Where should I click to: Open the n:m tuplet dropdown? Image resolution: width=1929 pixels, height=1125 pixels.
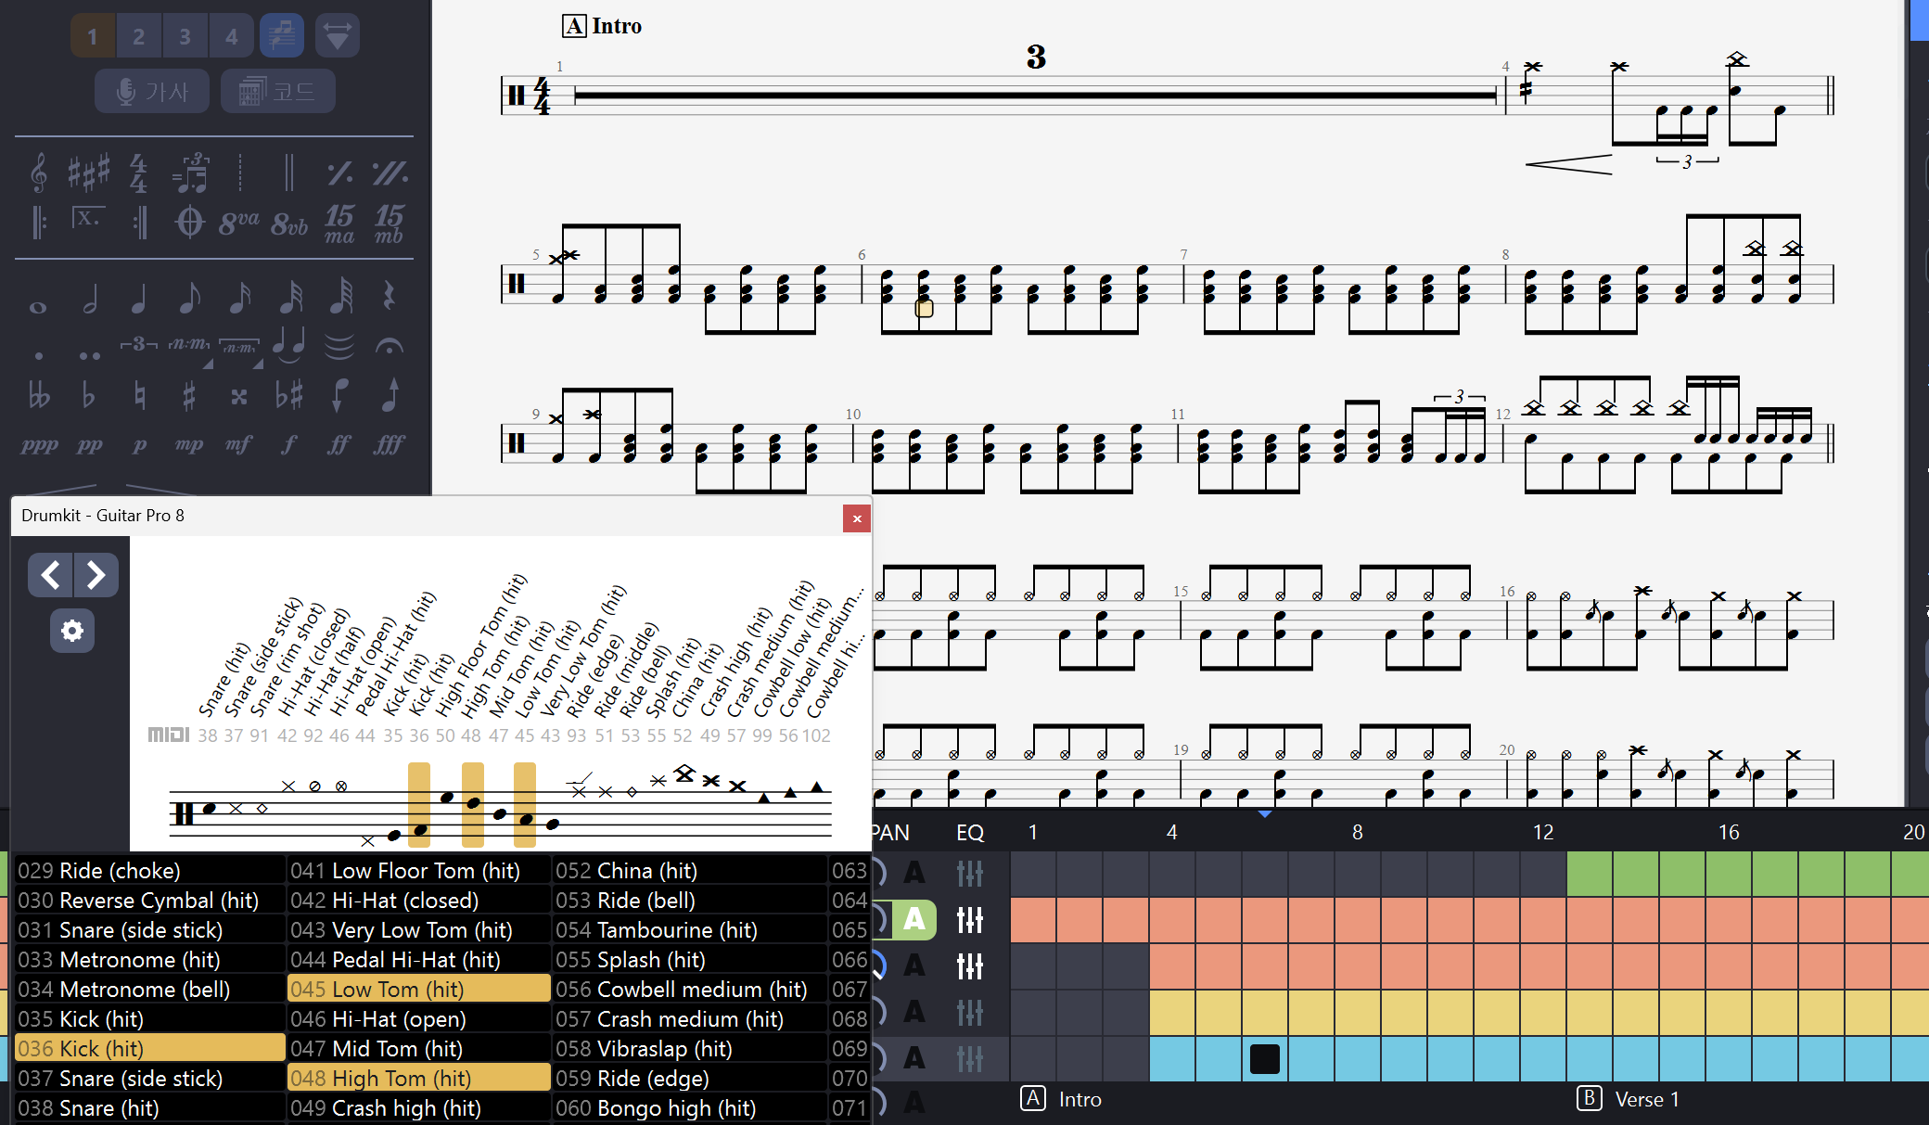tap(190, 347)
